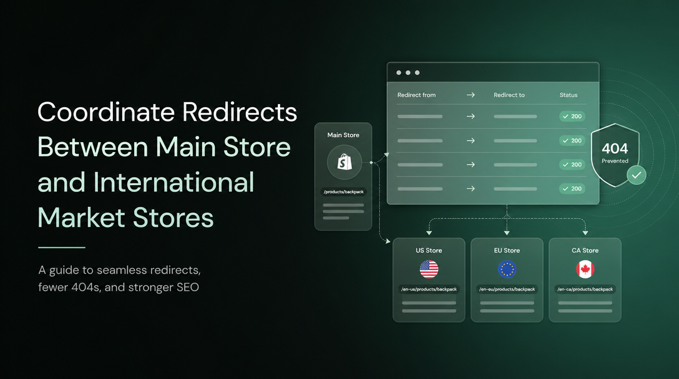Click "Redirect from" column header
679x379 pixels.
(x=417, y=95)
